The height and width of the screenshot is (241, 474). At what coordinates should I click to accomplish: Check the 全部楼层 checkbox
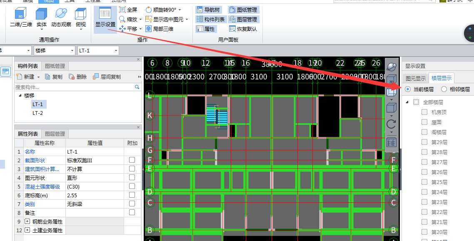pos(416,102)
